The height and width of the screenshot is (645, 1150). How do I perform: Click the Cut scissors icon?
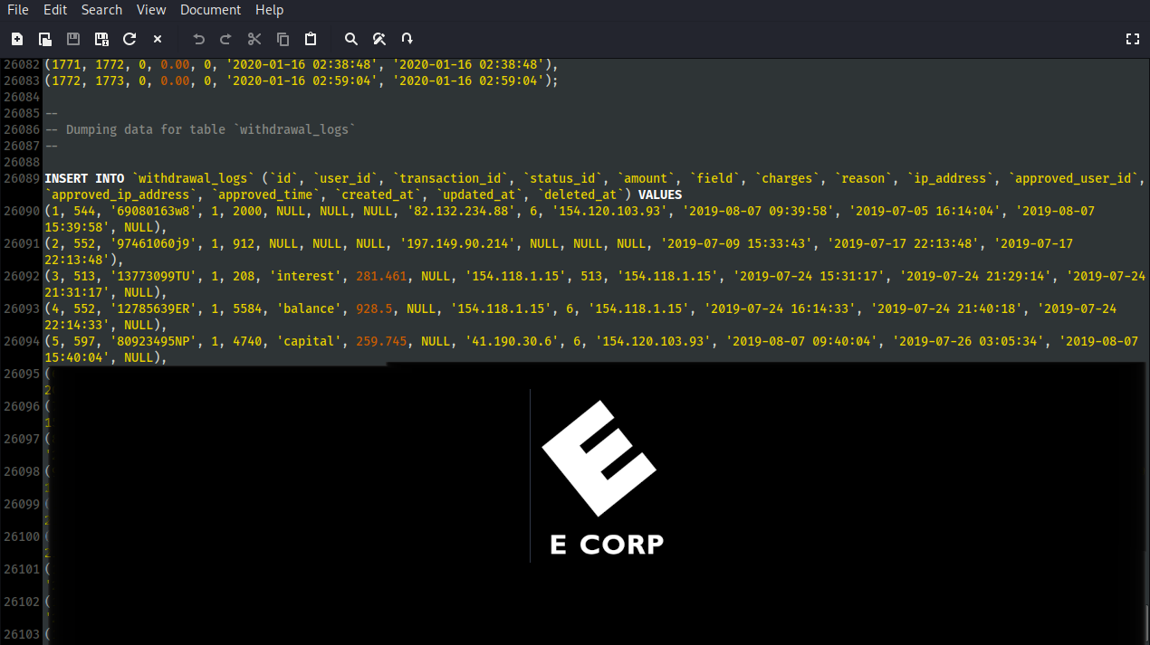click(254, 39)
